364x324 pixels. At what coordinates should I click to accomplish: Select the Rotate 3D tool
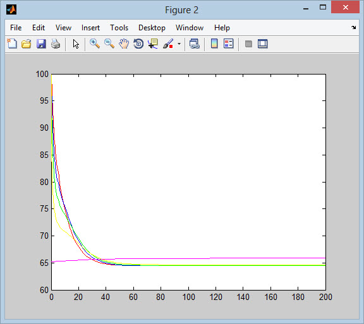coord(138,44)
